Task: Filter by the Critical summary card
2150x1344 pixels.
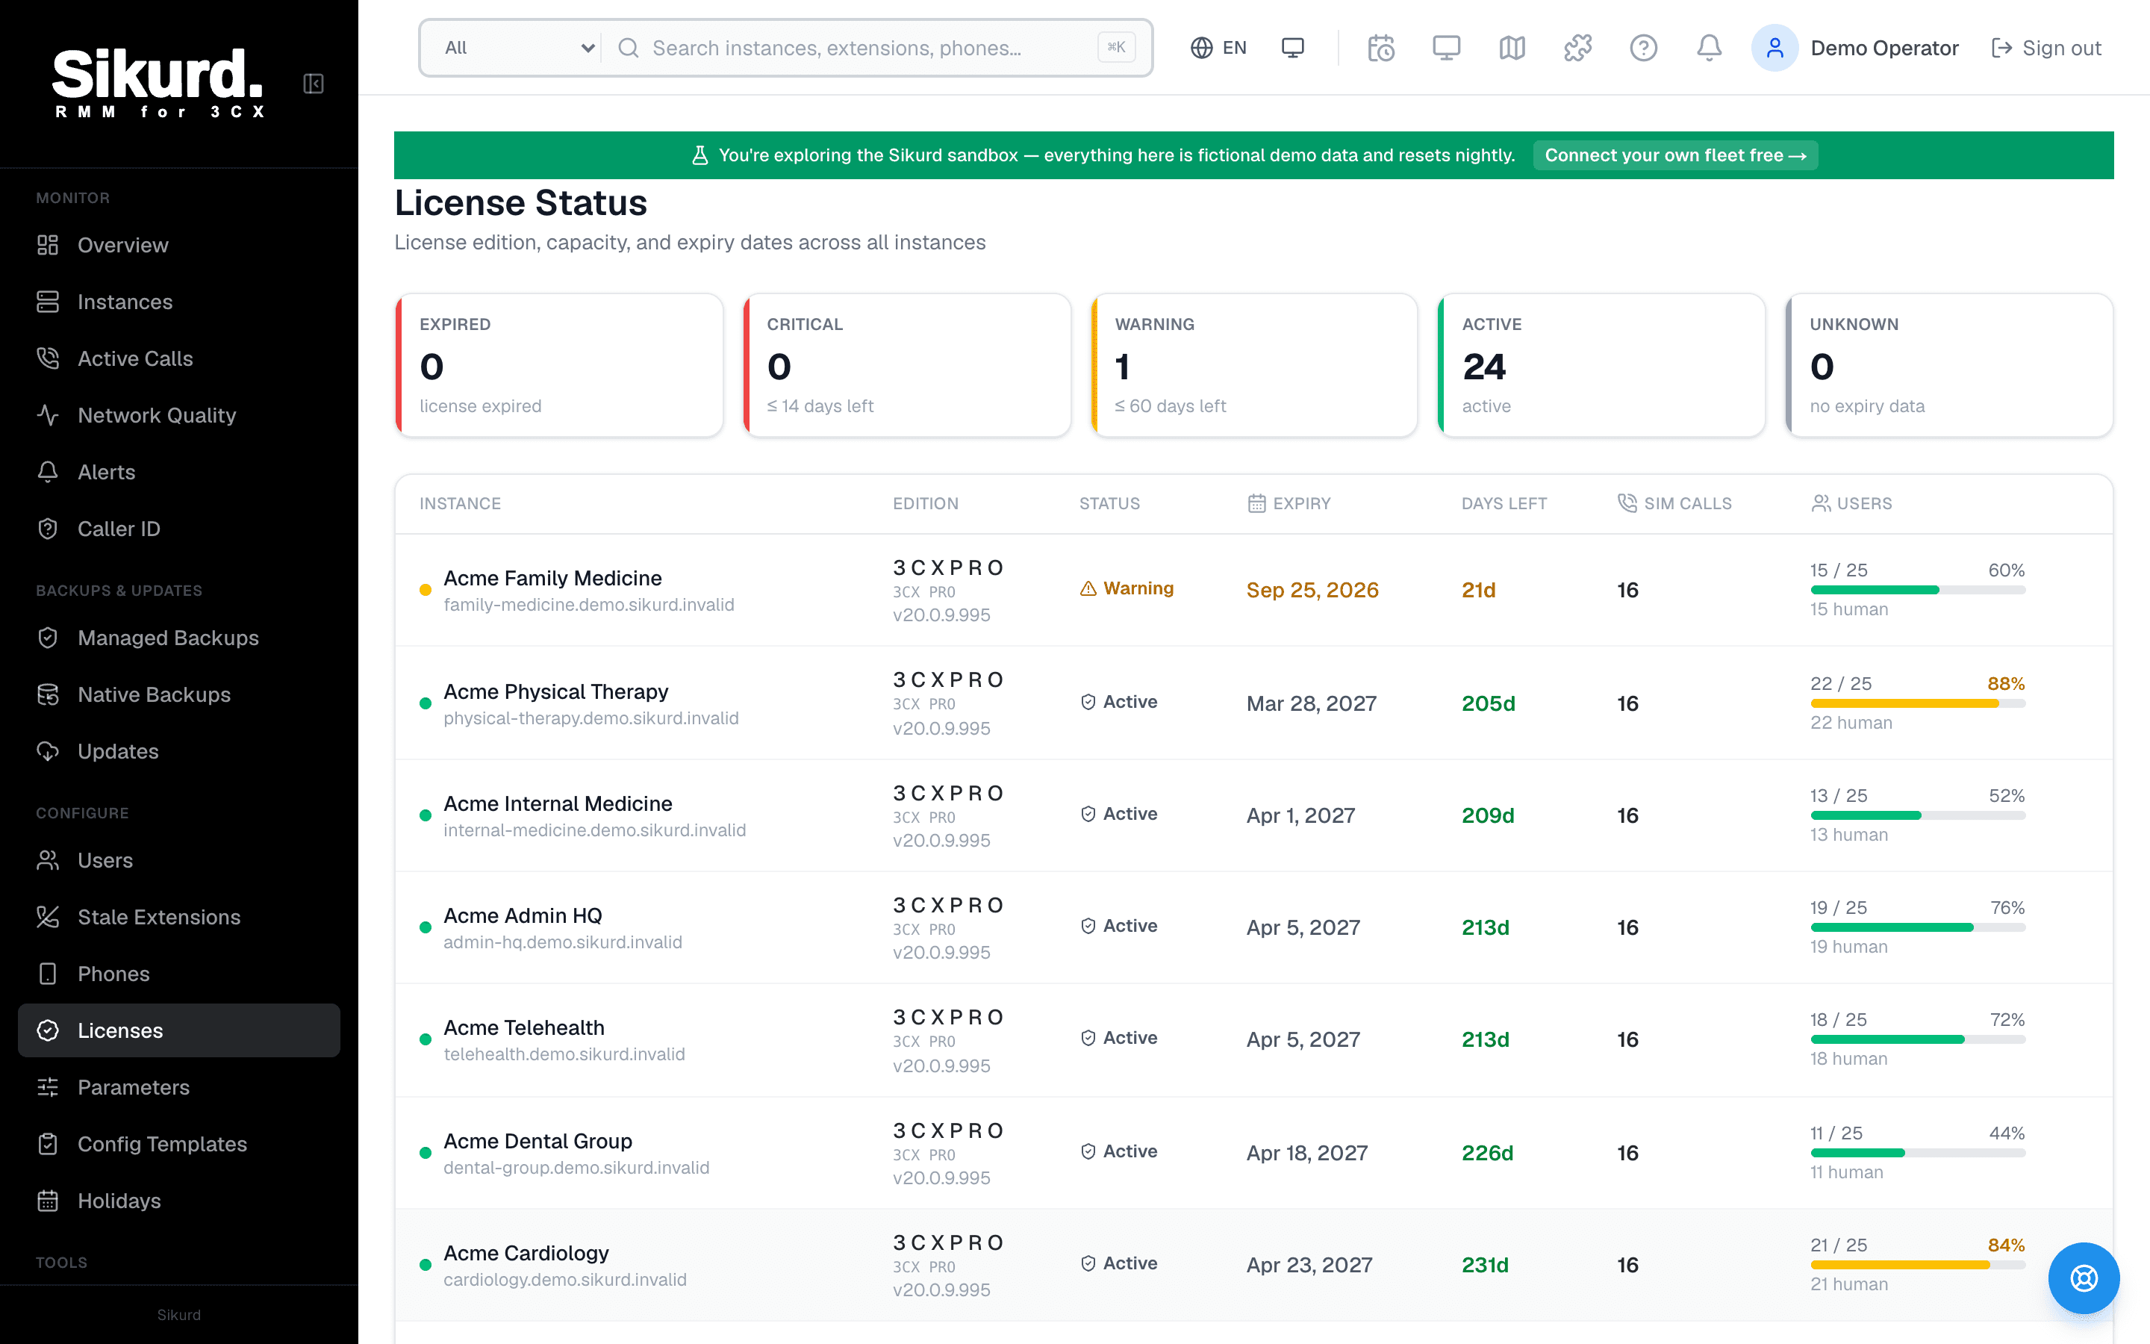Action: 906,365
